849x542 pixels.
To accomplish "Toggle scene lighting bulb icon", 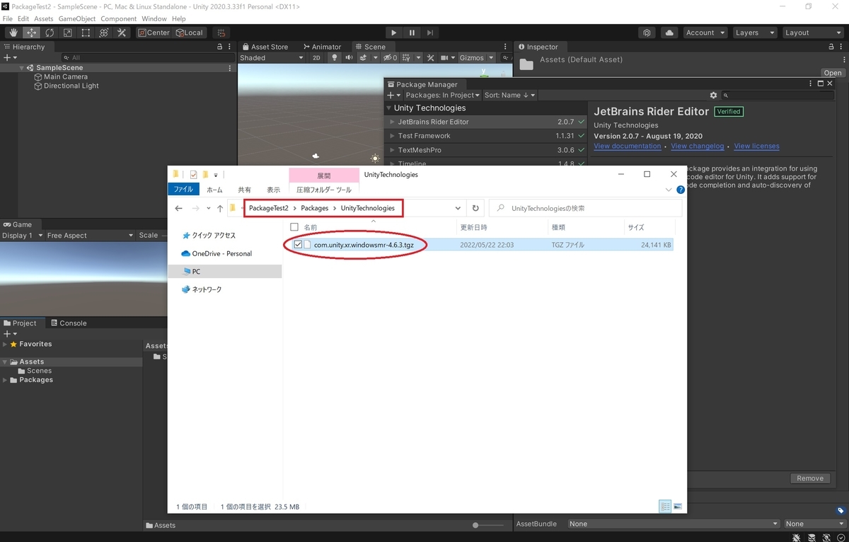I will [x=335, y=58].
